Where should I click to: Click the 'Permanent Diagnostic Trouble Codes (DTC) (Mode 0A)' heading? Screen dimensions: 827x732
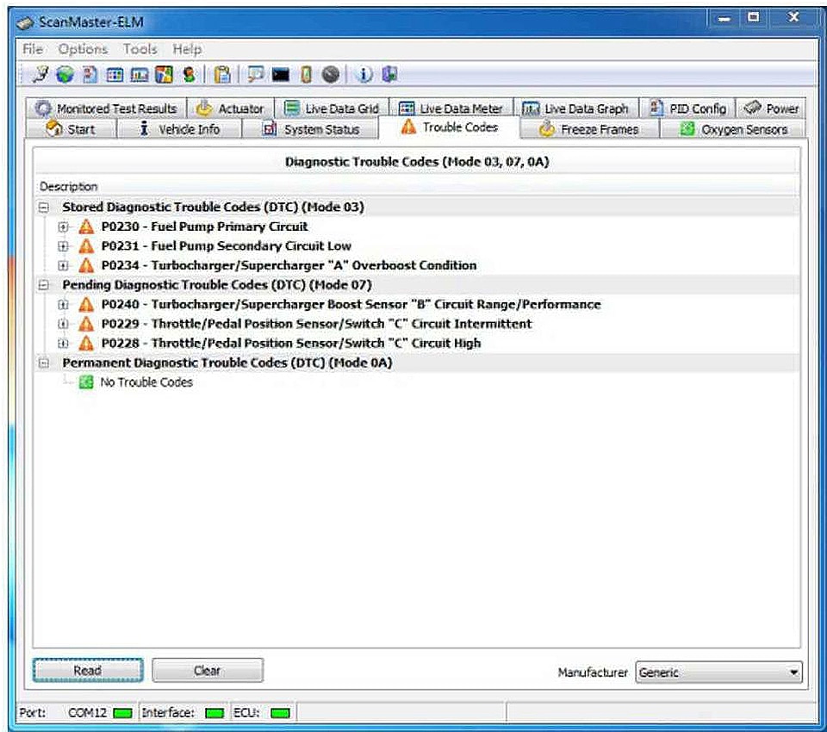tap(227, 363)
